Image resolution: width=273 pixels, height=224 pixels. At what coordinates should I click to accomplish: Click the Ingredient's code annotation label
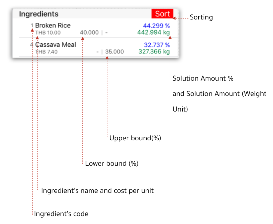click(x=61, y=214)
